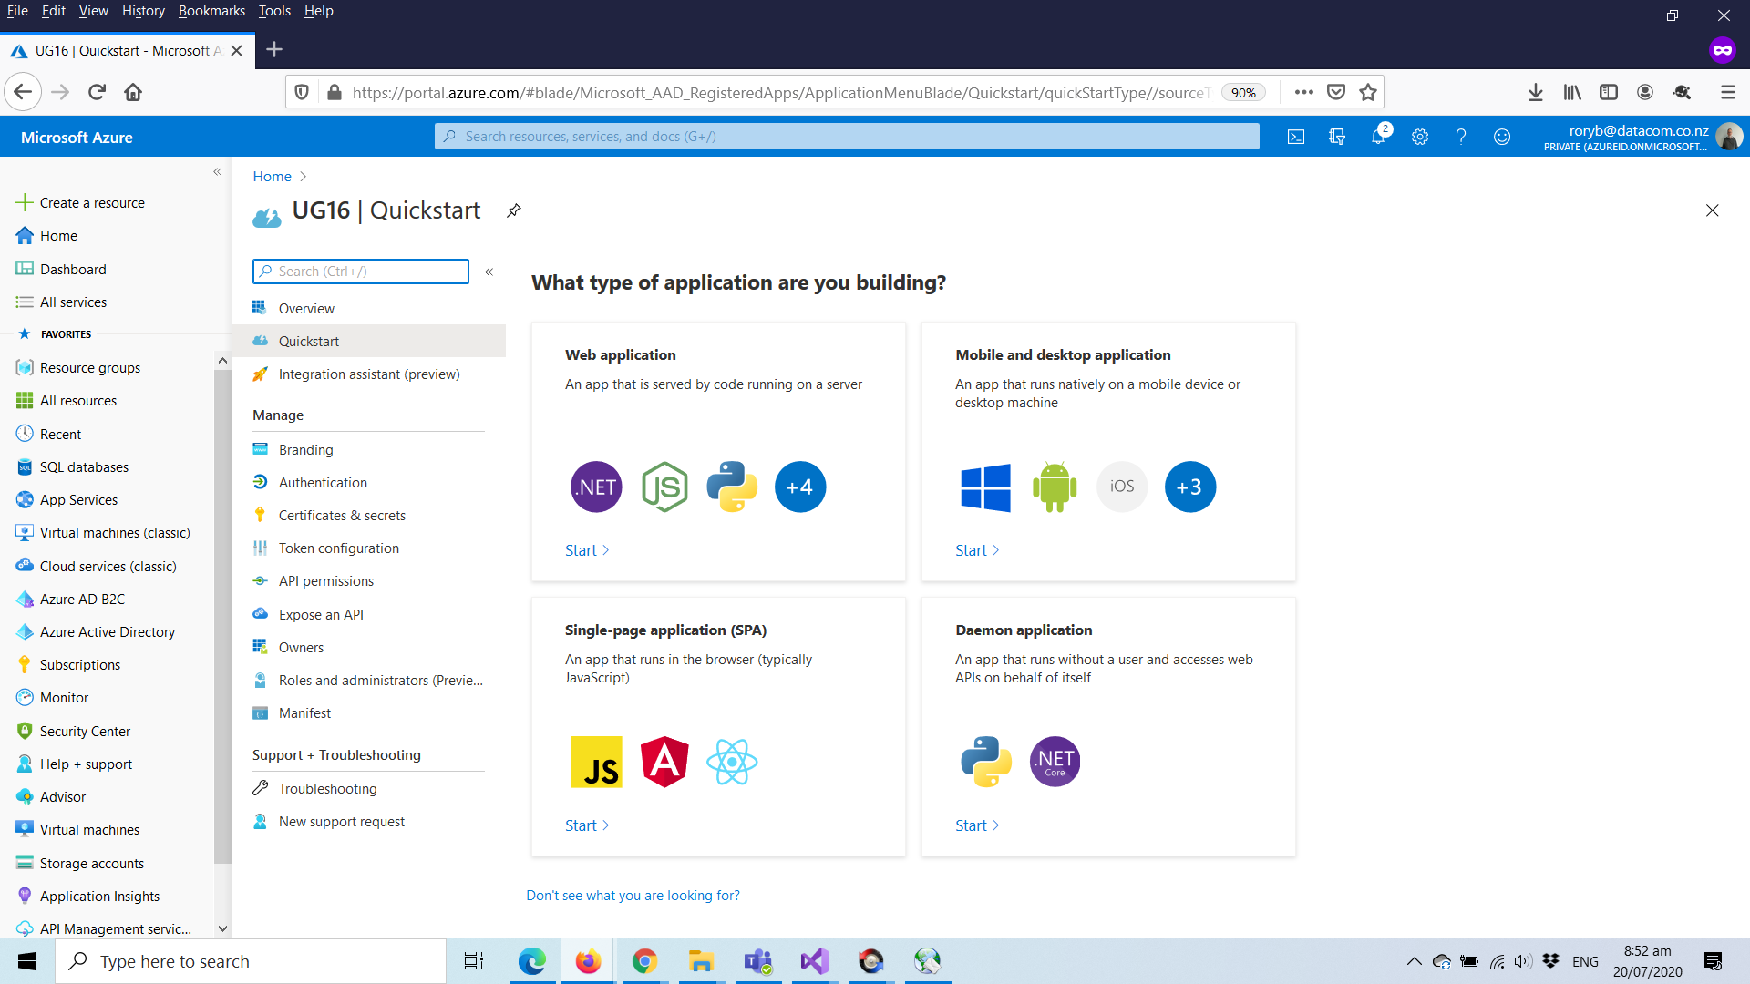Expand the Start link under Daemon application

click(x=975, y=825)
